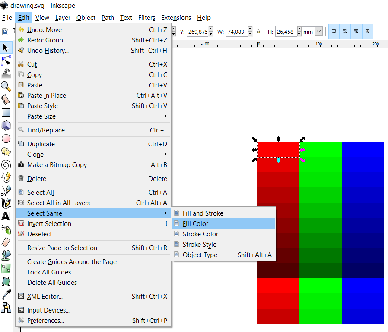Select the 3D Box tool
The image size is (388, 332).
coord(6,126)
